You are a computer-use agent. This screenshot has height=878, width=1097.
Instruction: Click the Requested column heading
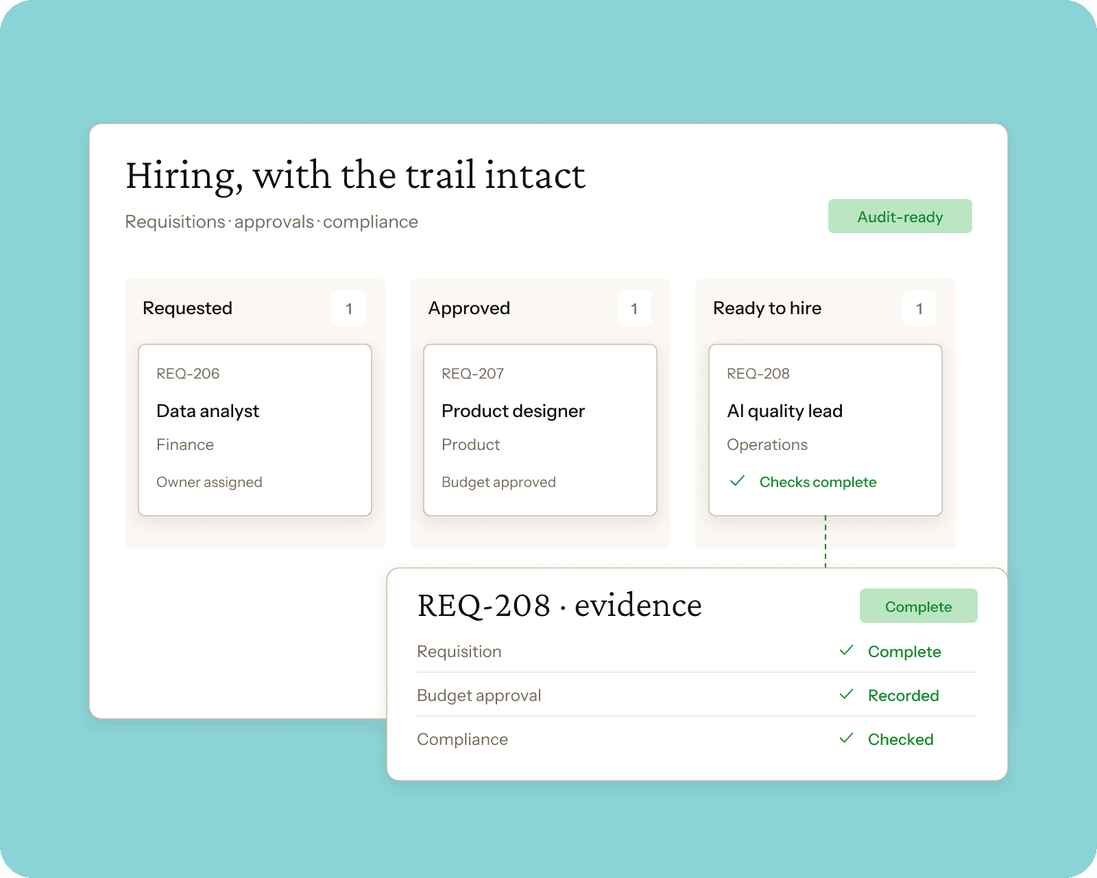(187, 308)
